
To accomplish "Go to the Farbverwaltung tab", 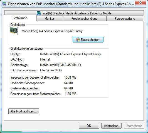I will (125, 19).
